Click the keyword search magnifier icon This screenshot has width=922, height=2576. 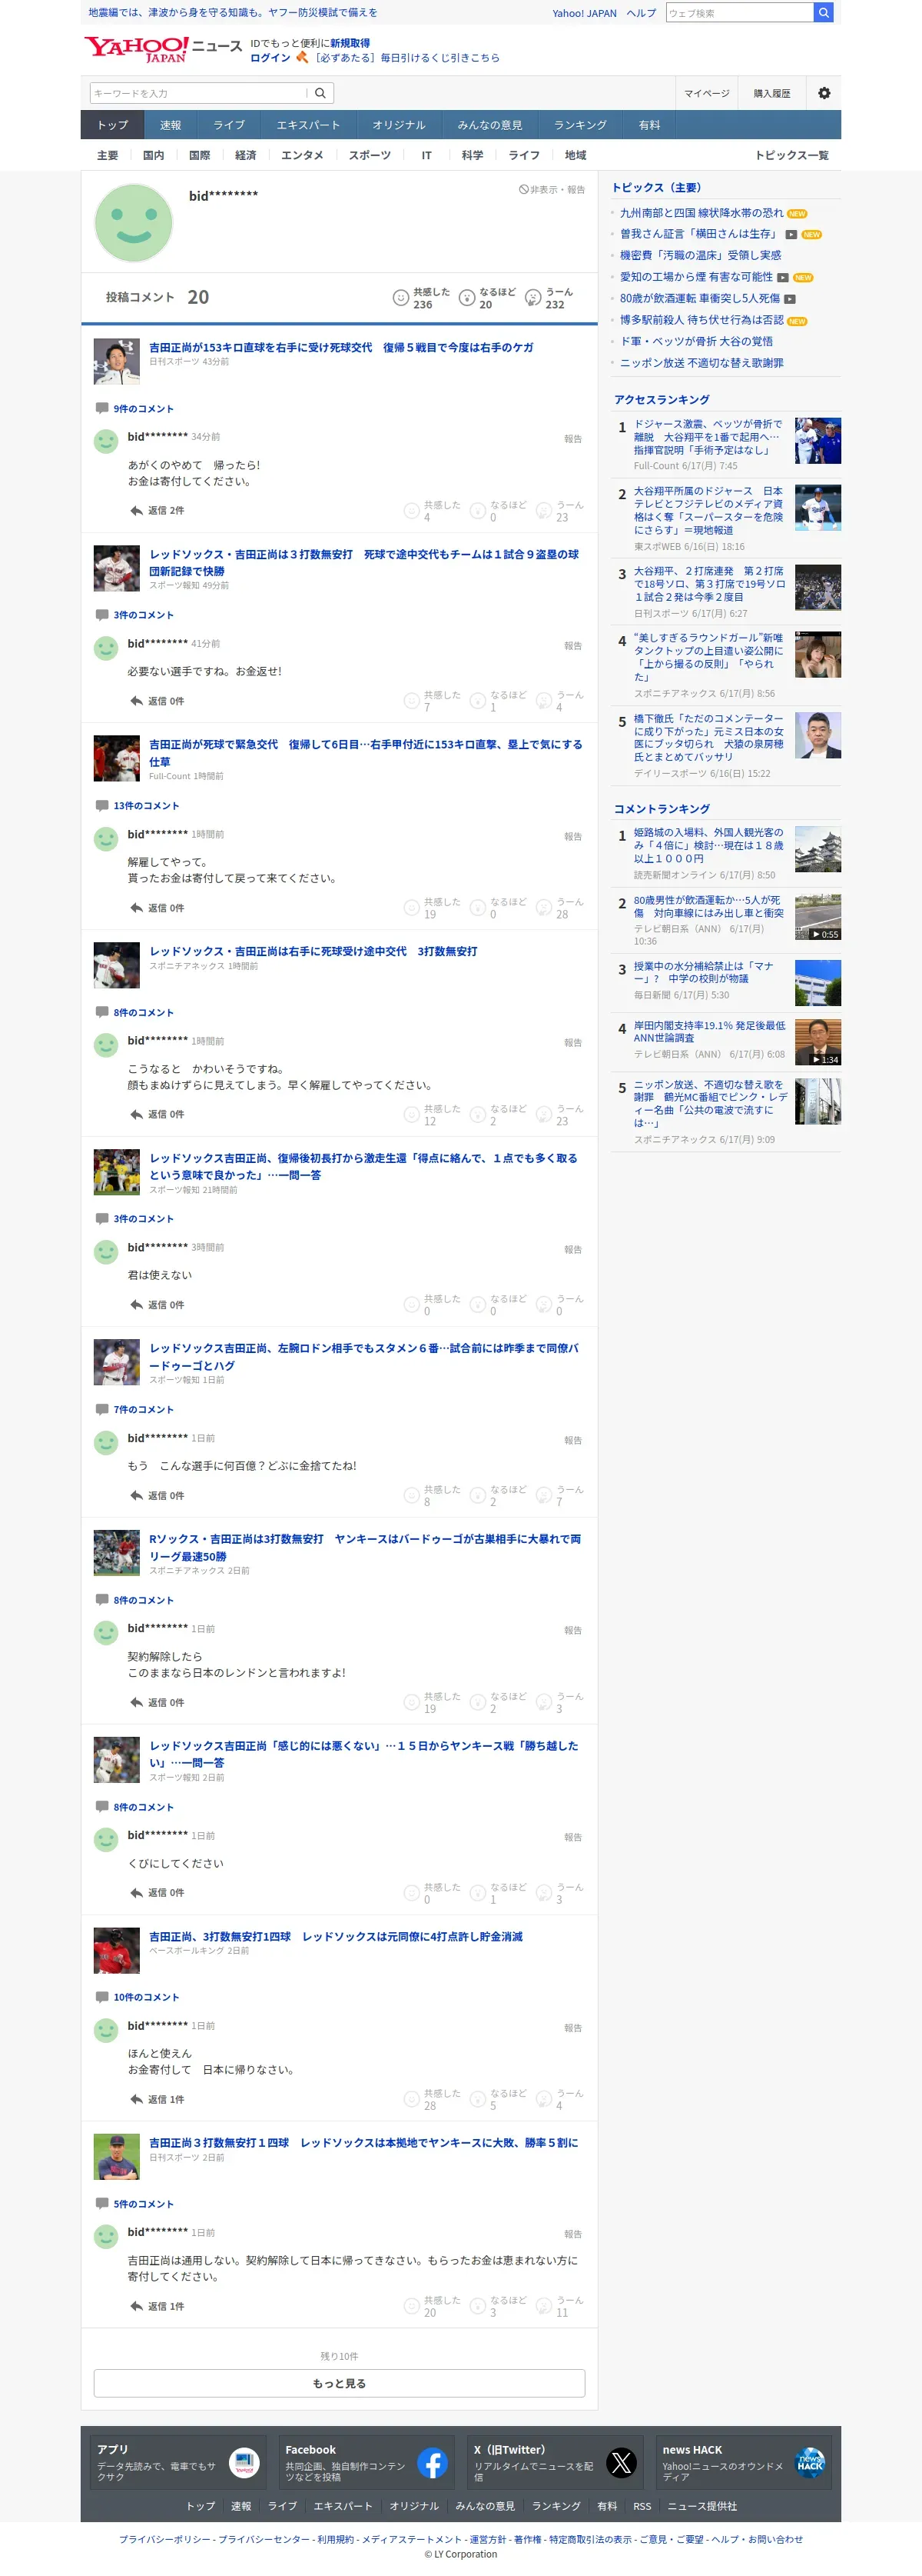click(x=320, y=93)
